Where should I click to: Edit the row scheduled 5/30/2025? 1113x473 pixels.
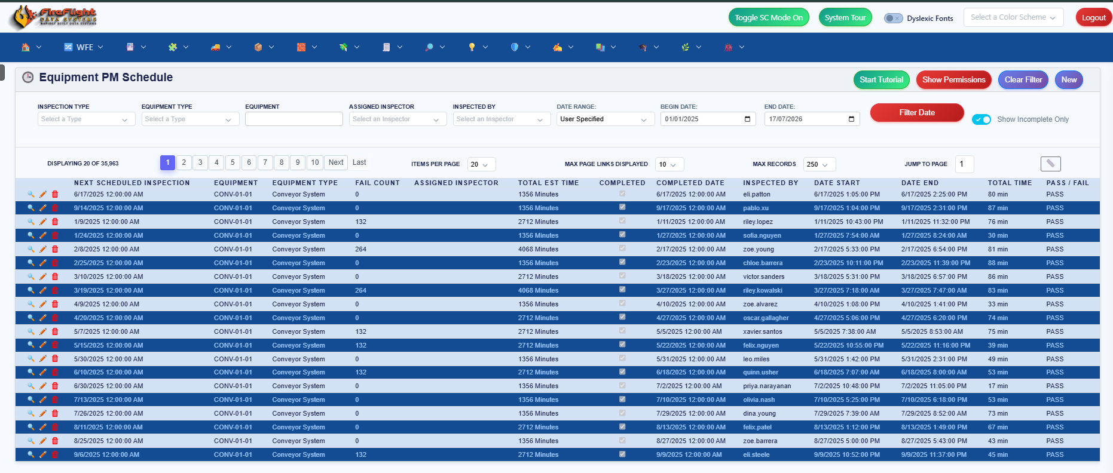pyautogui.click(x=43, y=359)
